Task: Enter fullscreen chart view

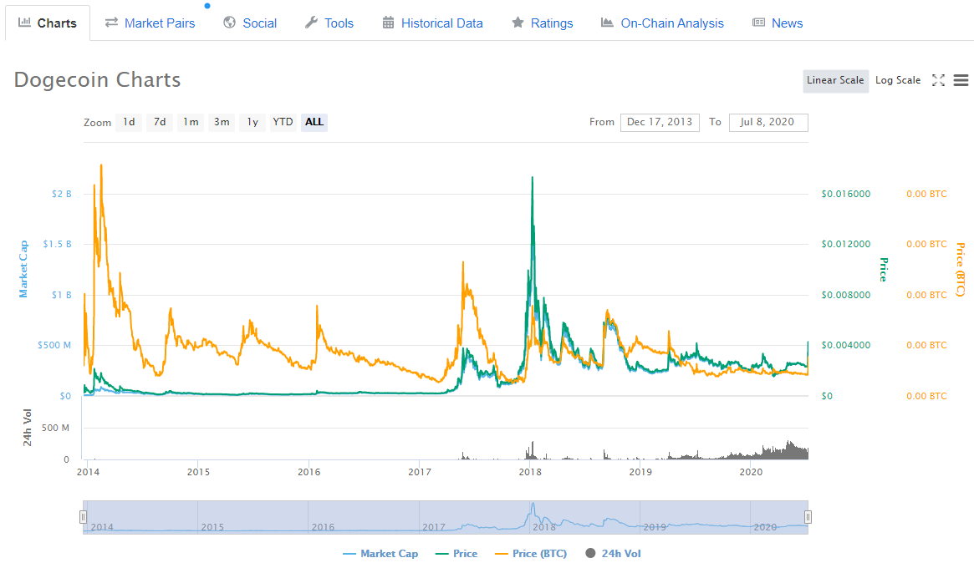Action: (939, 80)
